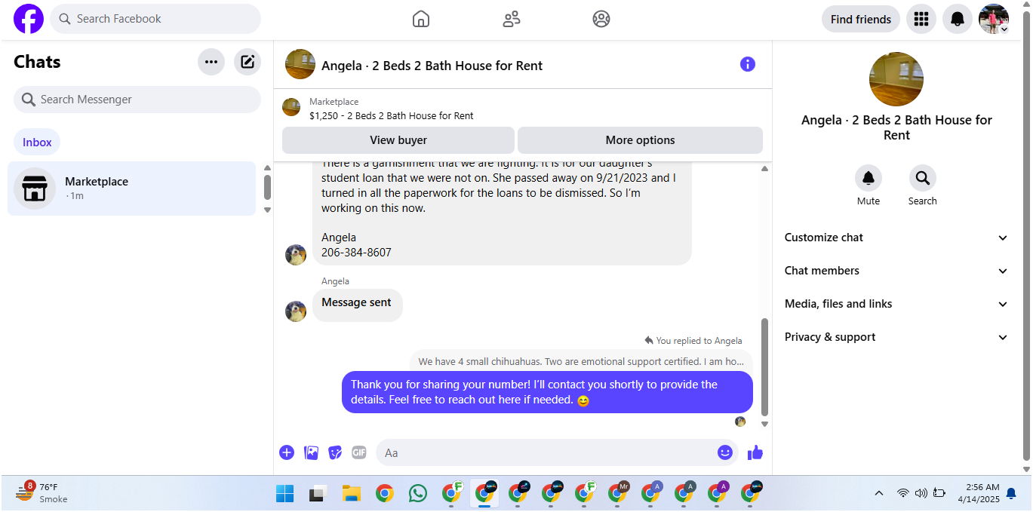Open the Friends icon in top navigation
Image resolution: width=1033 pixels, height=512 pixels.
pyautogui.click(x=512, y=19)
